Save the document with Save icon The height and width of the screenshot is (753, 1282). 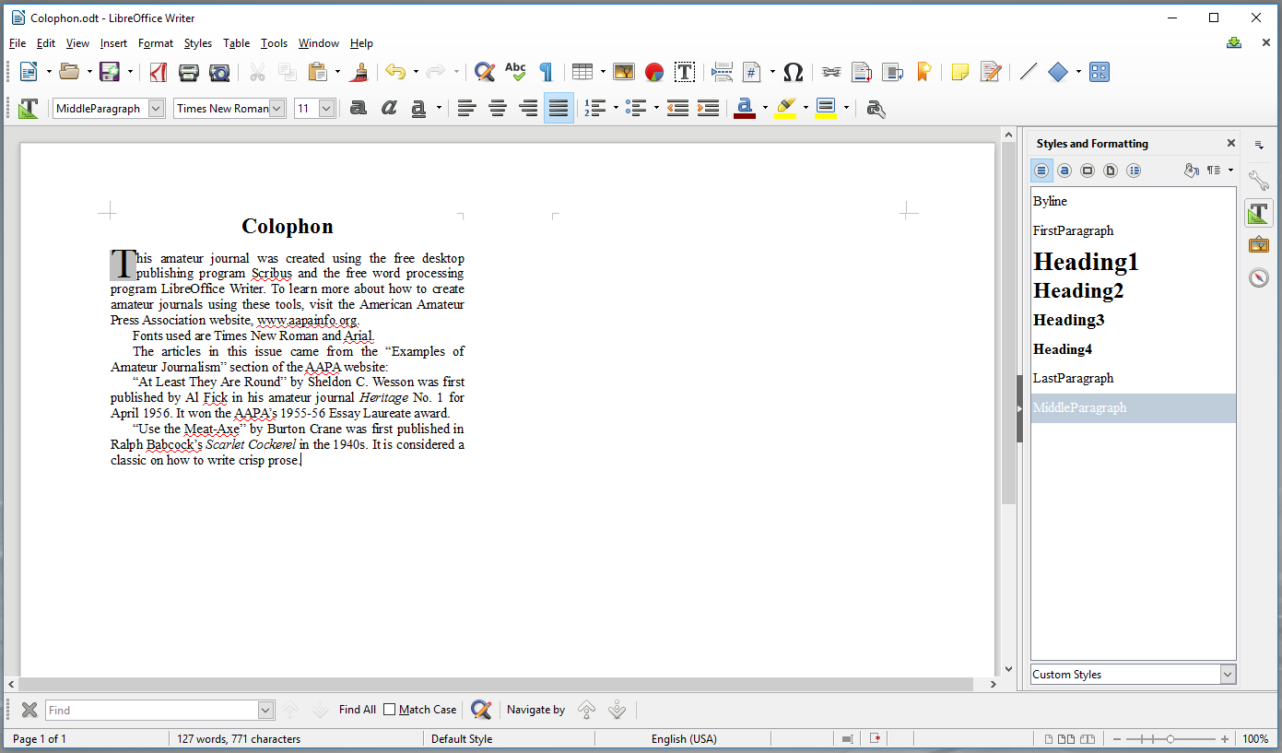click(110, 72)
